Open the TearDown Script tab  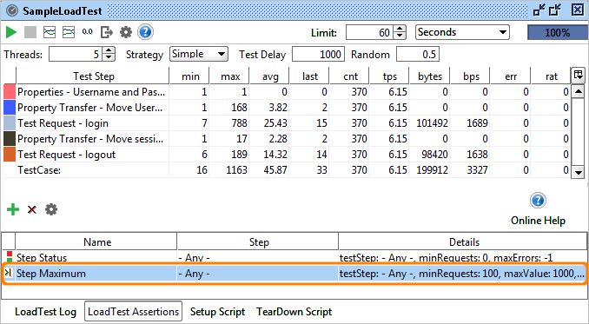click(294, 312)
